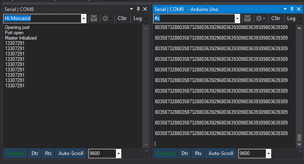This screenshot has width=304, height=164.
Task: Expand the COM8 baud rate 9600 dropdown
Action: [x=118, y=154]
